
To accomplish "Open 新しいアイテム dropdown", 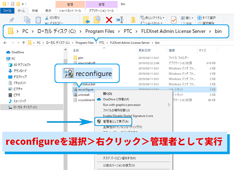I will (x=152, y=18).
